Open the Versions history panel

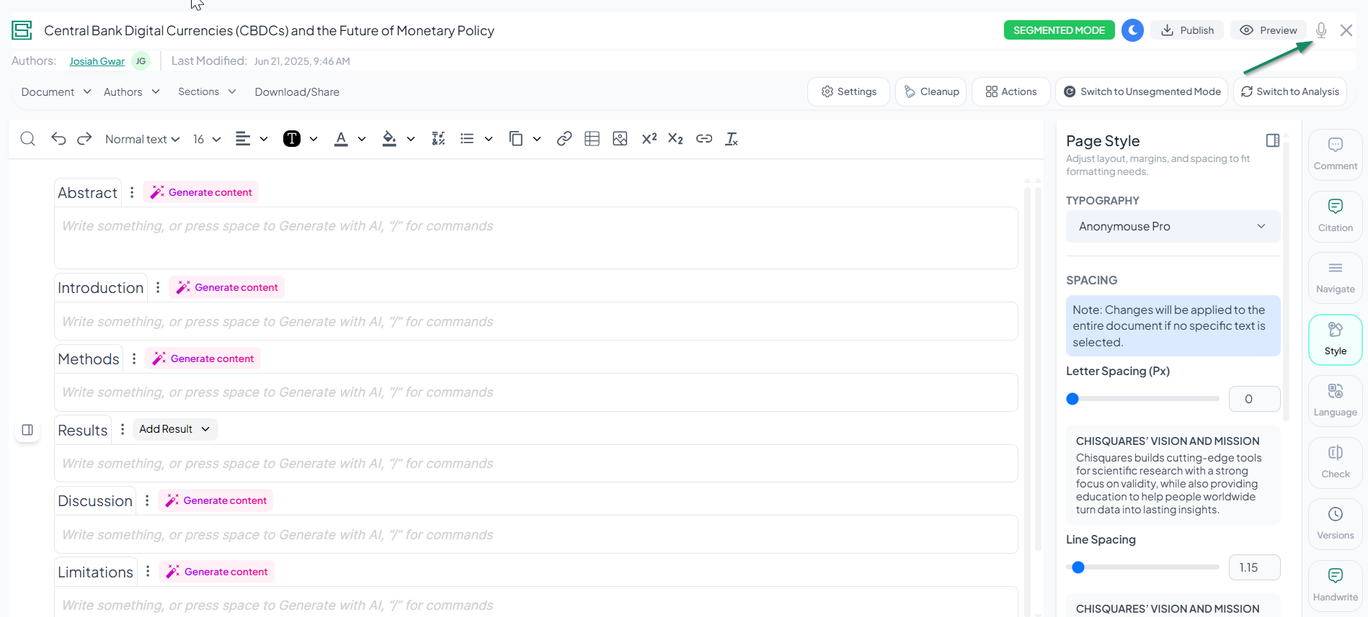1335,523
